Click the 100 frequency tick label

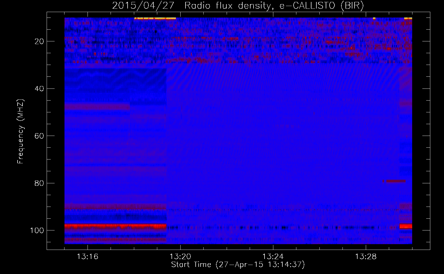37,230
